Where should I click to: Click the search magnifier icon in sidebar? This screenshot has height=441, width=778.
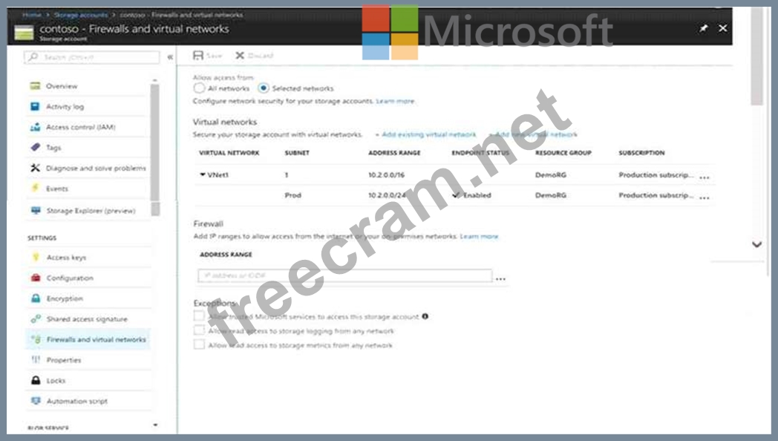(x=33, y=57)
